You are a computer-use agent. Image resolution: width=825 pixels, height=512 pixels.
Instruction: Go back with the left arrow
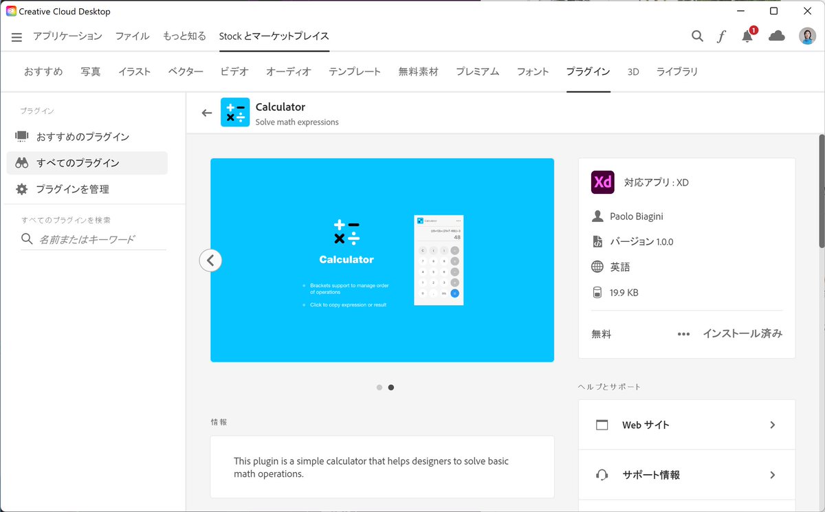(206, 113)
